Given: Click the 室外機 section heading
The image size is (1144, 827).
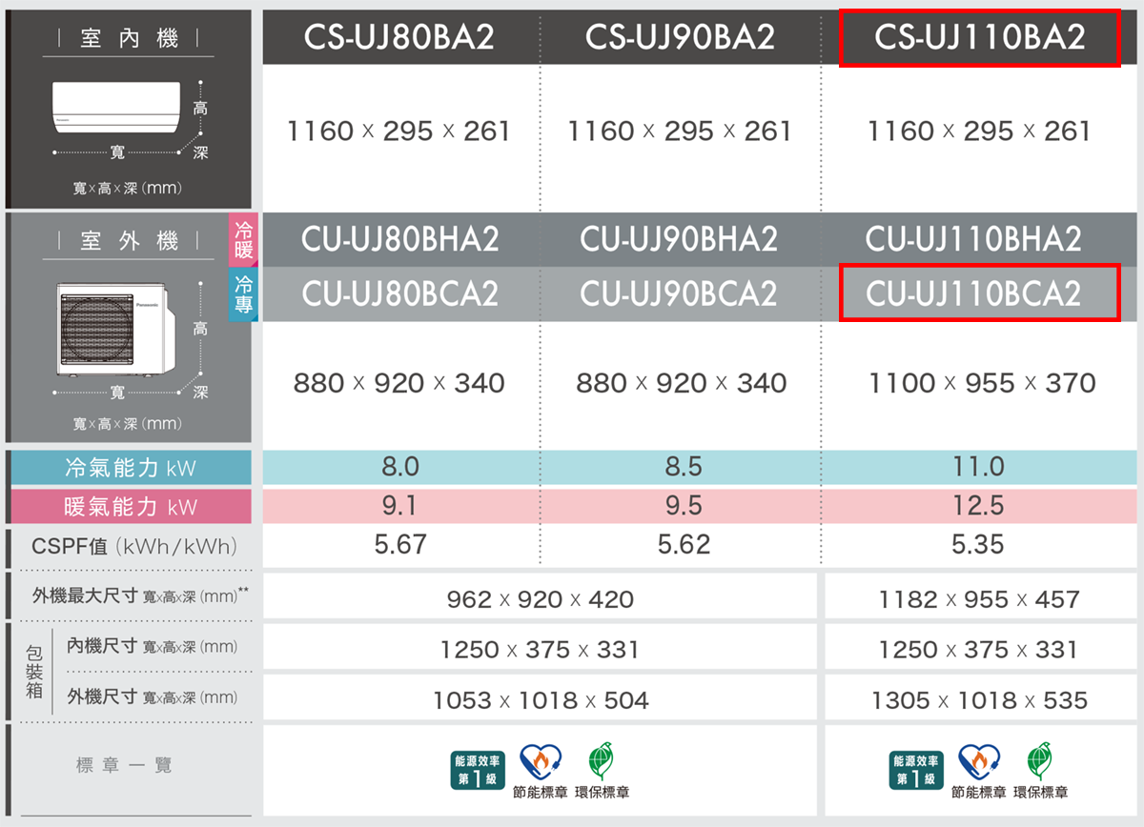Looking at the screenshot, I should pyautogui.click(x=128, y=242).
